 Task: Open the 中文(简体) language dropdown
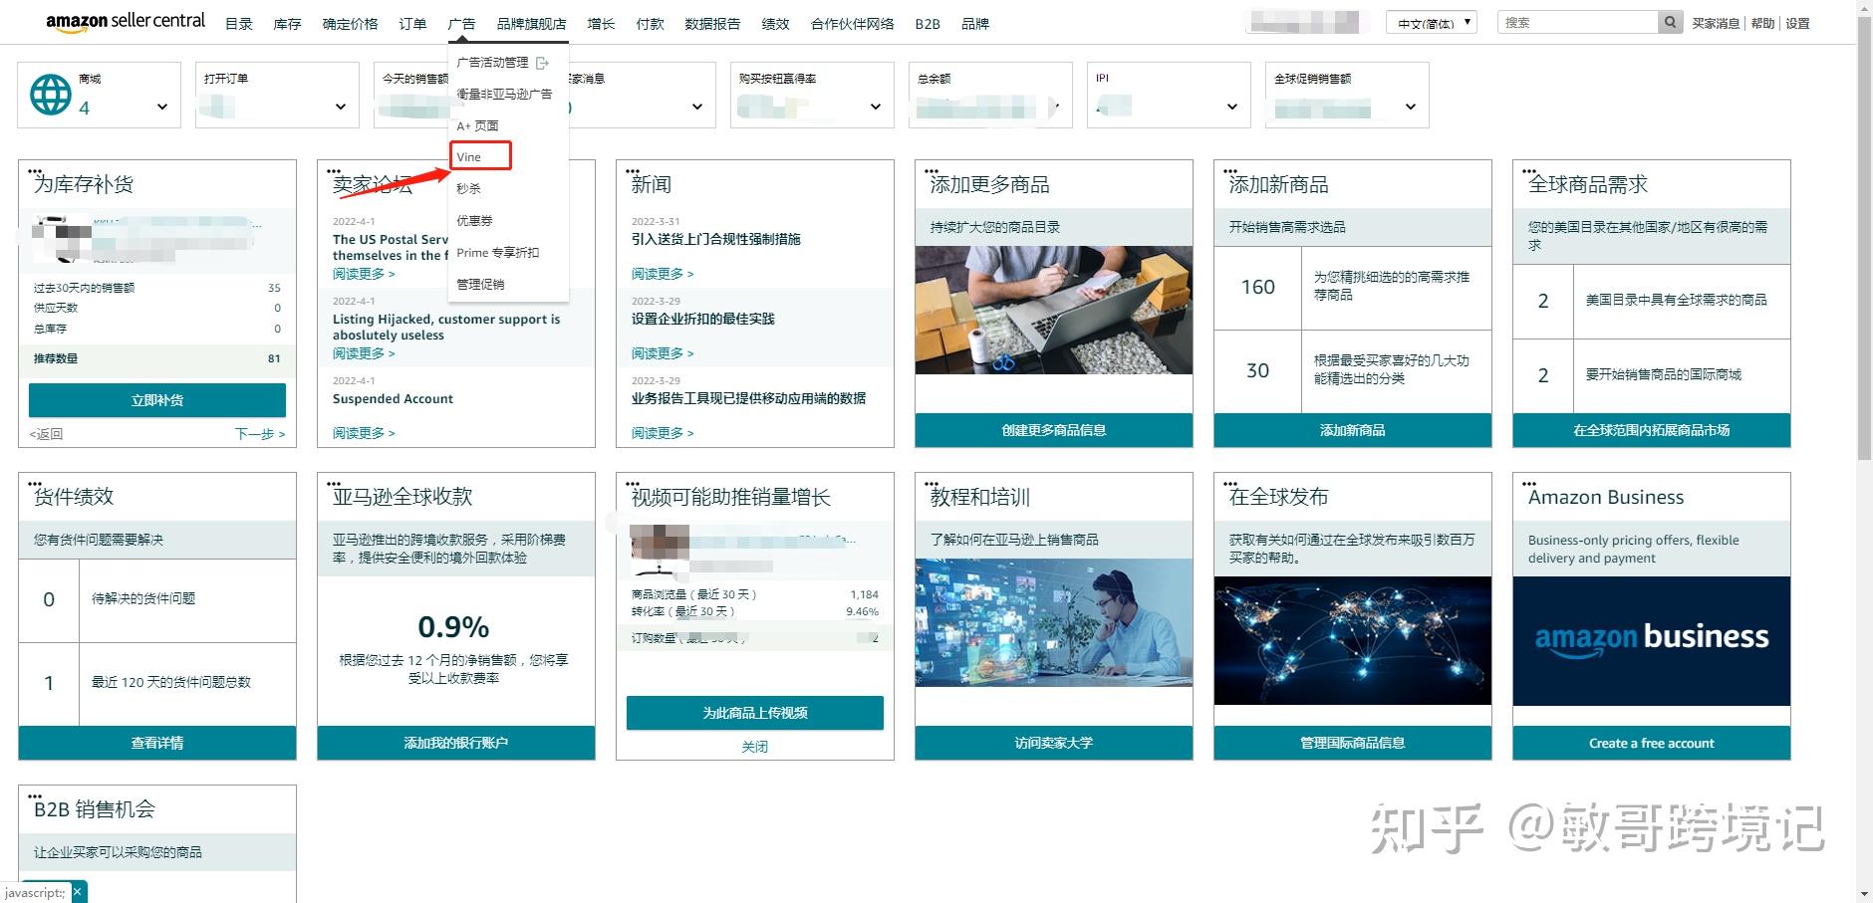[x=1431, y=23]
